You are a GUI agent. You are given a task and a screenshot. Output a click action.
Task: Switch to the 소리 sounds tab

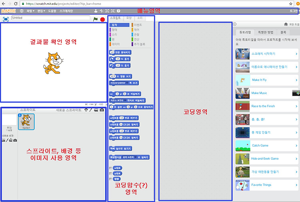click(x=140, y=18)
